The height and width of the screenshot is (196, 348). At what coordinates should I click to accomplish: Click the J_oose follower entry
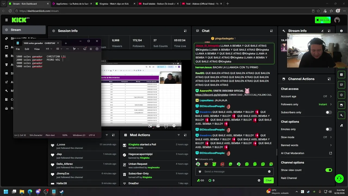[84, 146]
